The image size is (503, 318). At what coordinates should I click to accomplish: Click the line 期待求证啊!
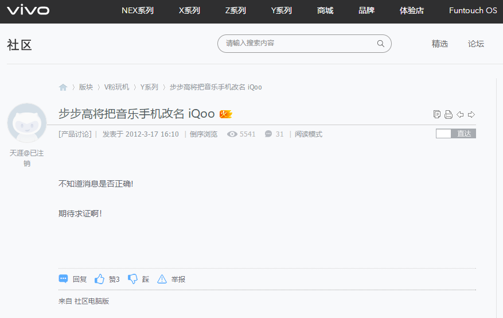tap(80, 214)
